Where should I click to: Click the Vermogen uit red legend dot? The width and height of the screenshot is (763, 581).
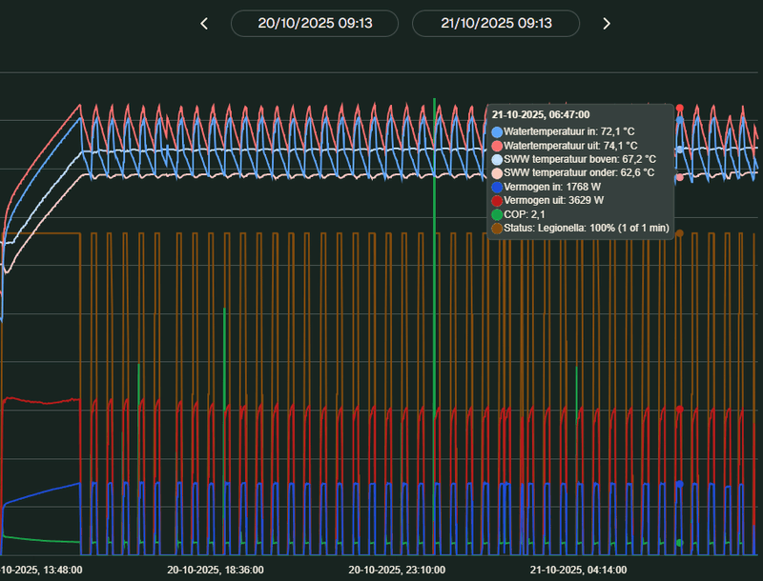[497, 202]
